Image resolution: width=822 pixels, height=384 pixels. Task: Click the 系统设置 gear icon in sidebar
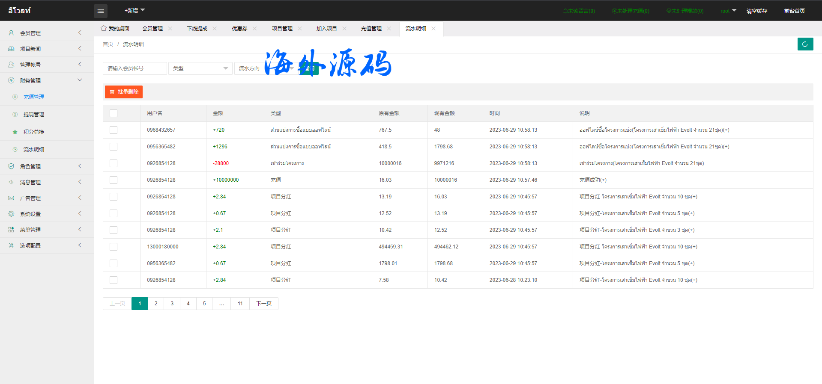click(11, 214)
